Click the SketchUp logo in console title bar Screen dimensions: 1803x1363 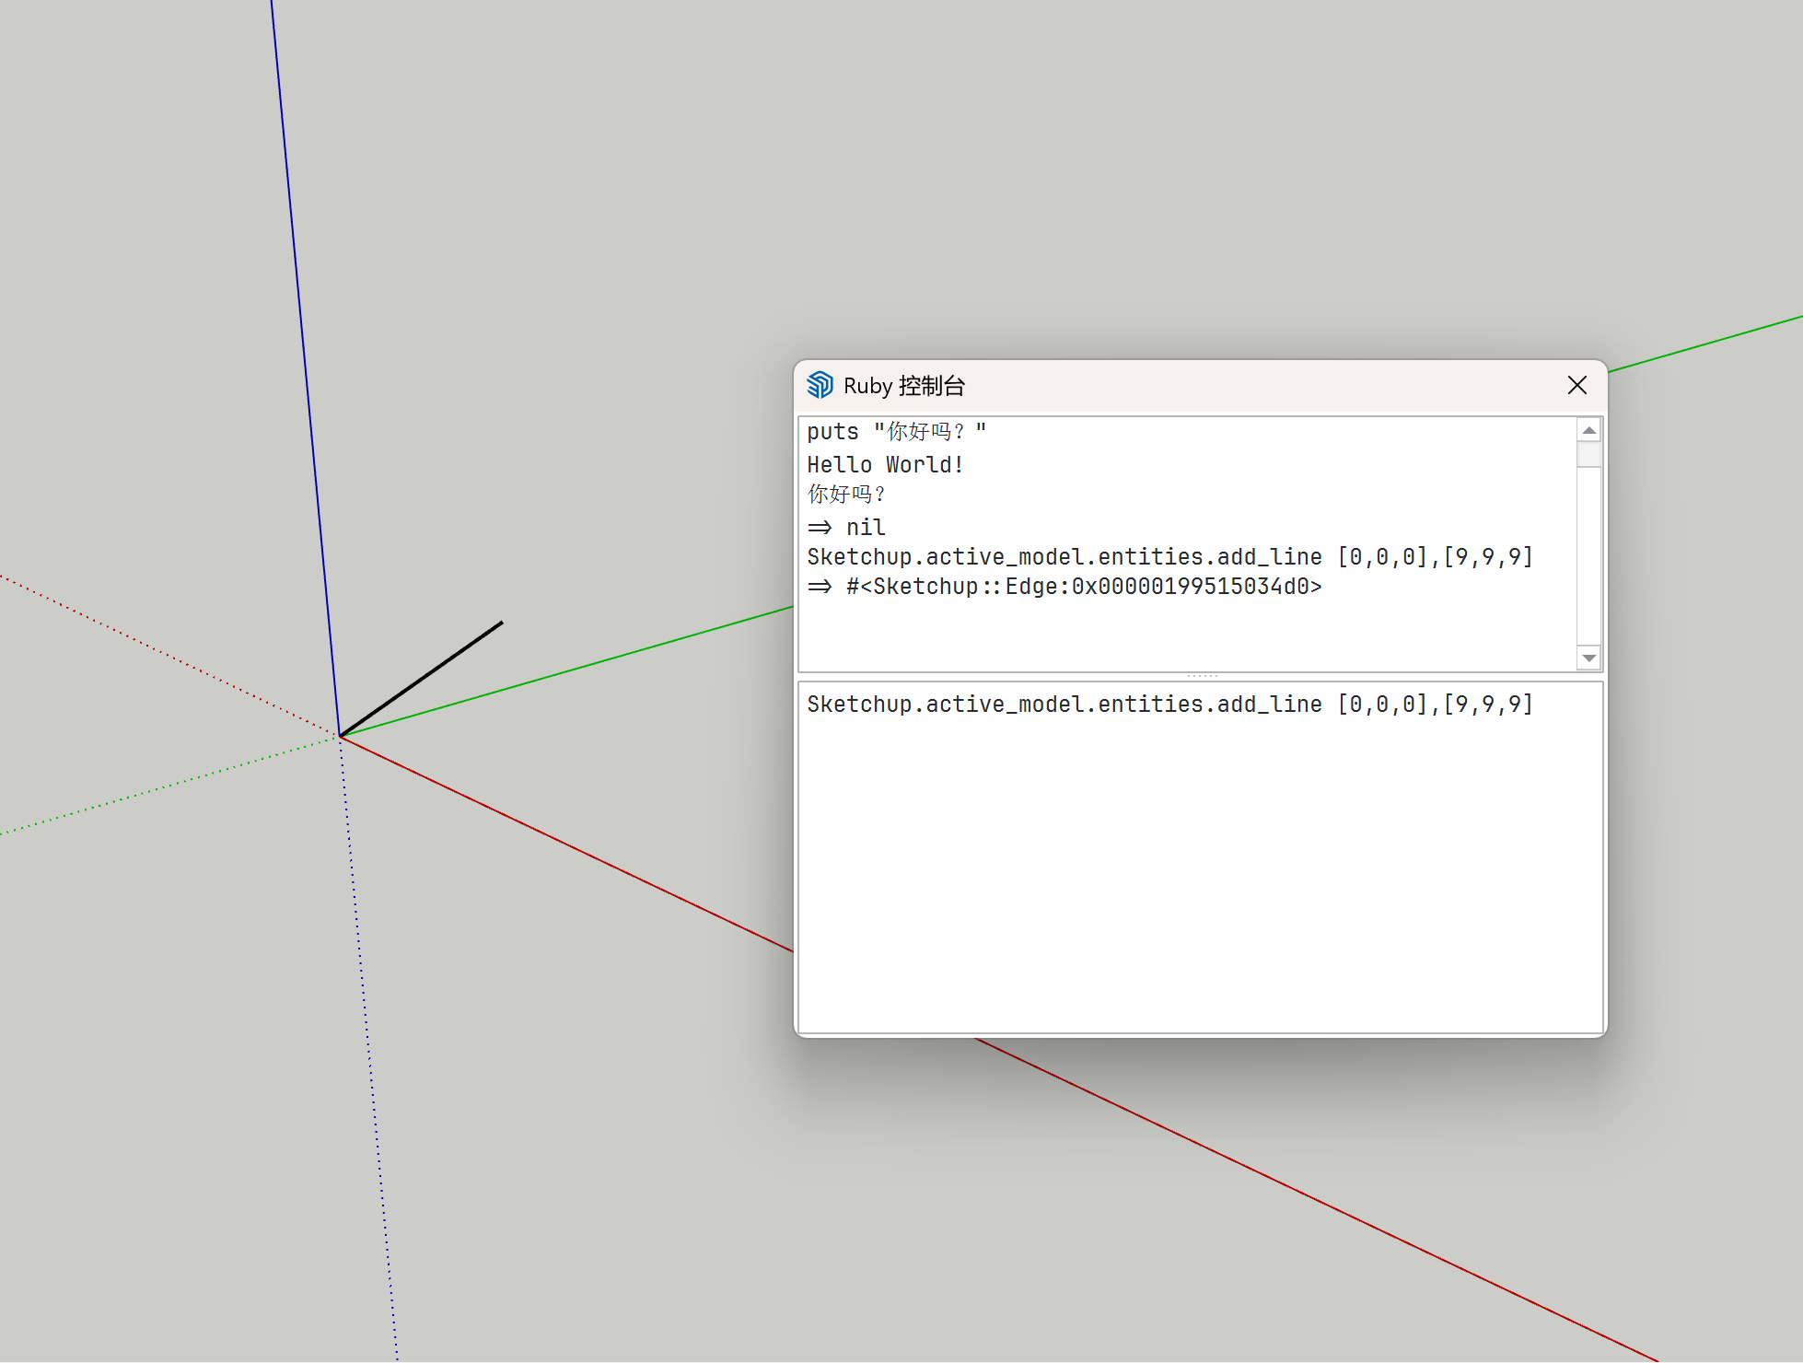tap(820, 385)
